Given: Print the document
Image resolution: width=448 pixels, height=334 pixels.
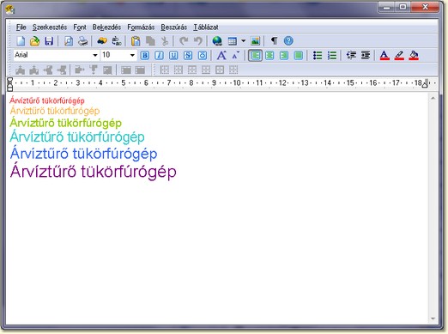Looking at the screenshot, I should point(83,41).
